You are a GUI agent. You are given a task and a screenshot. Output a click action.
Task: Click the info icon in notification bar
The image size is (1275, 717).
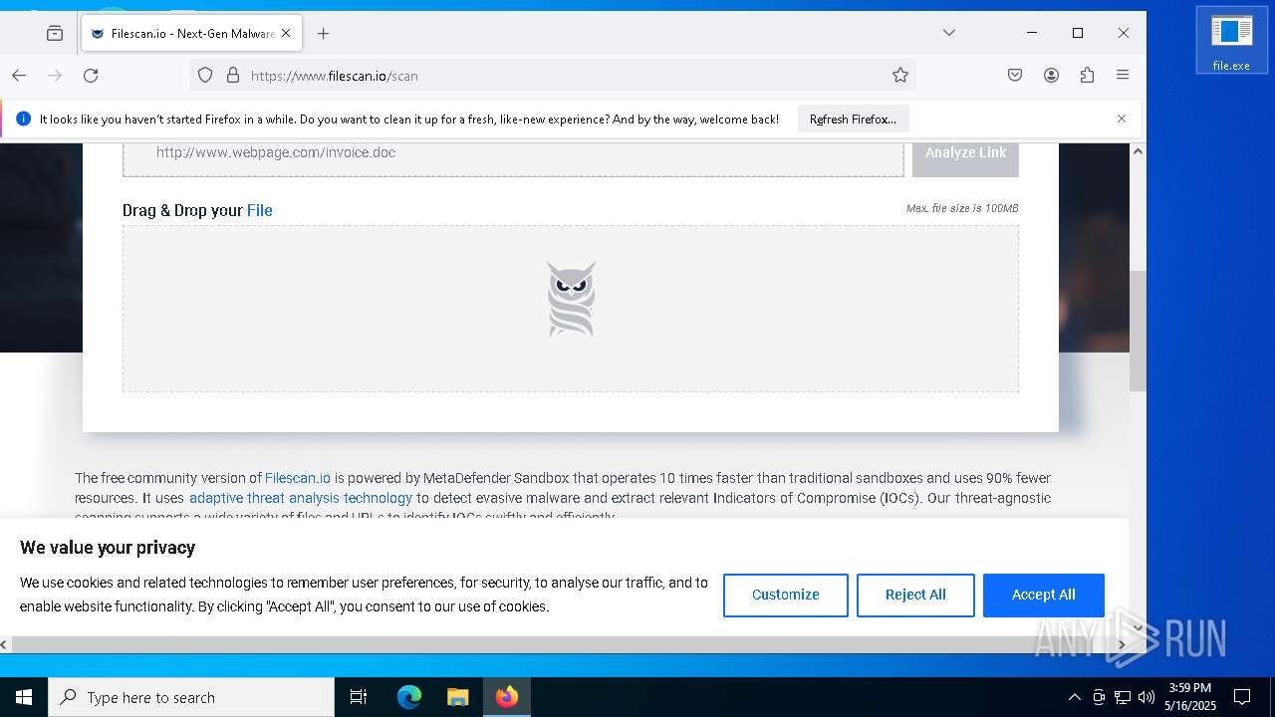pyautogui.click(x=24, y=119)
